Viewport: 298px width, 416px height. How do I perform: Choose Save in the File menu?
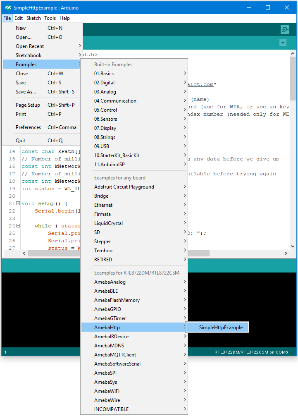[x=42, y=83]
